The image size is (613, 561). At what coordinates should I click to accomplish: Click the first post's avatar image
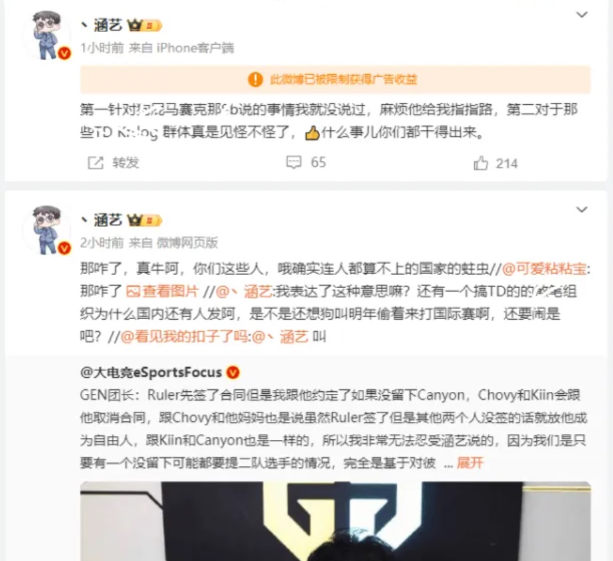point(47,35)
